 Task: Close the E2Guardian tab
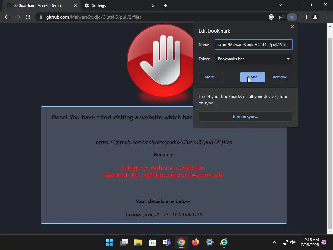tap(75, 6)
